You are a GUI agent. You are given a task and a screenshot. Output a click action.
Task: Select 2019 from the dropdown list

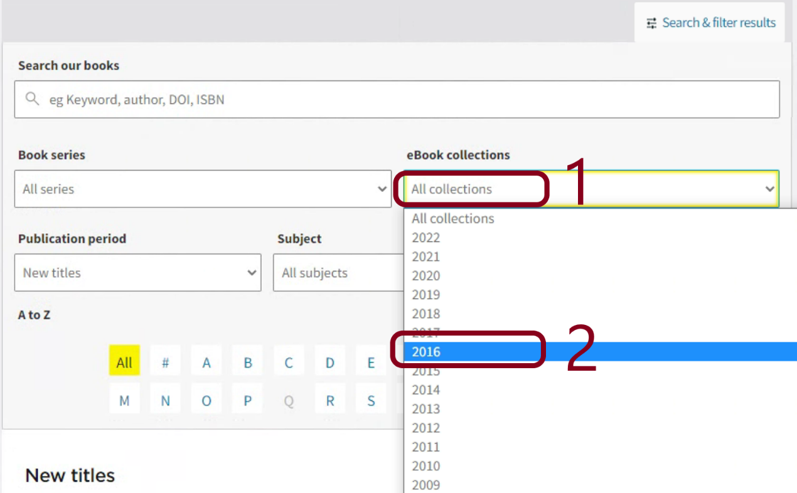coord(426,295)
